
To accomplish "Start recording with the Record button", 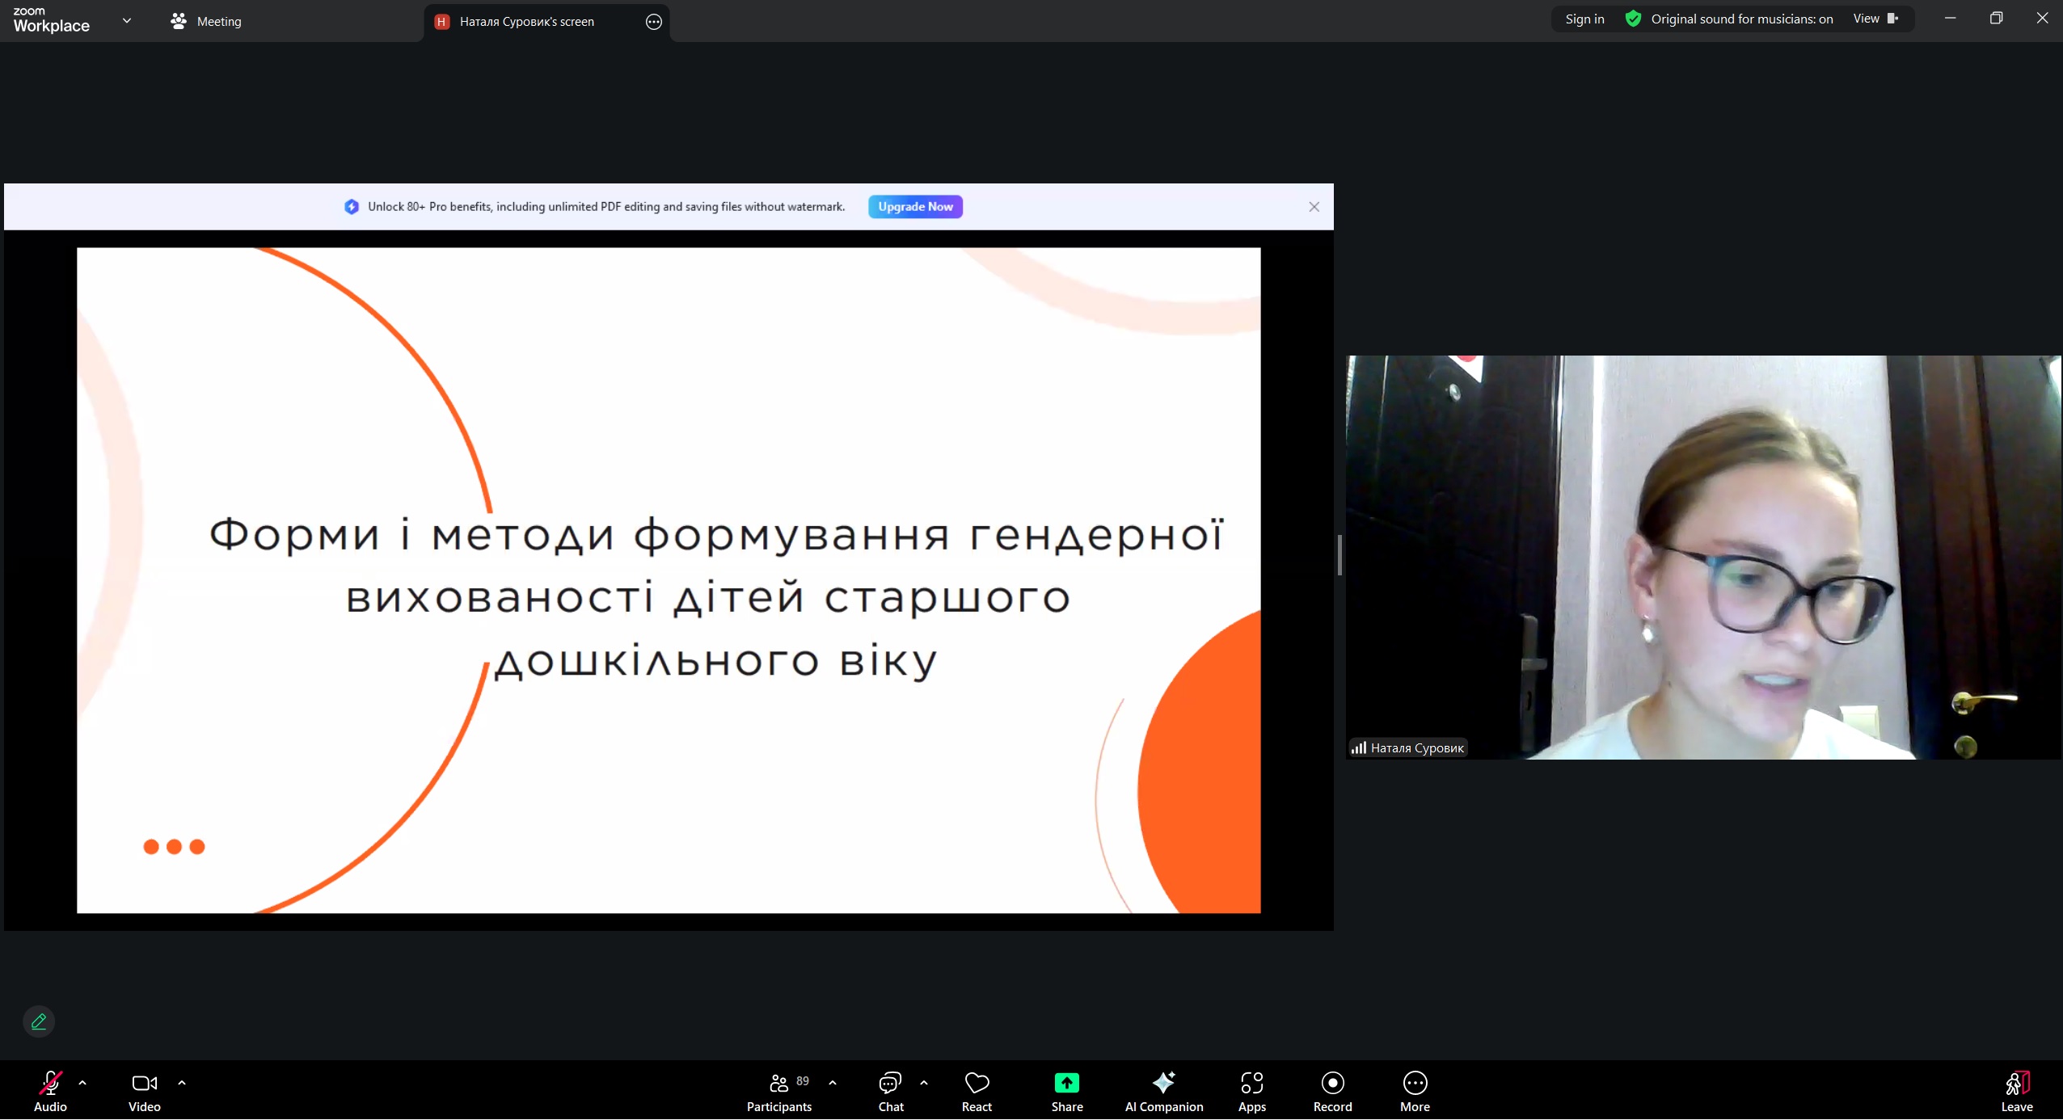I will pyautogui.click(x=1332, y=1083).
